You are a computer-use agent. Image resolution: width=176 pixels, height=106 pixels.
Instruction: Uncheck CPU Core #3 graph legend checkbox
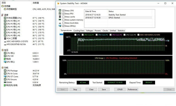coord(111,35)
